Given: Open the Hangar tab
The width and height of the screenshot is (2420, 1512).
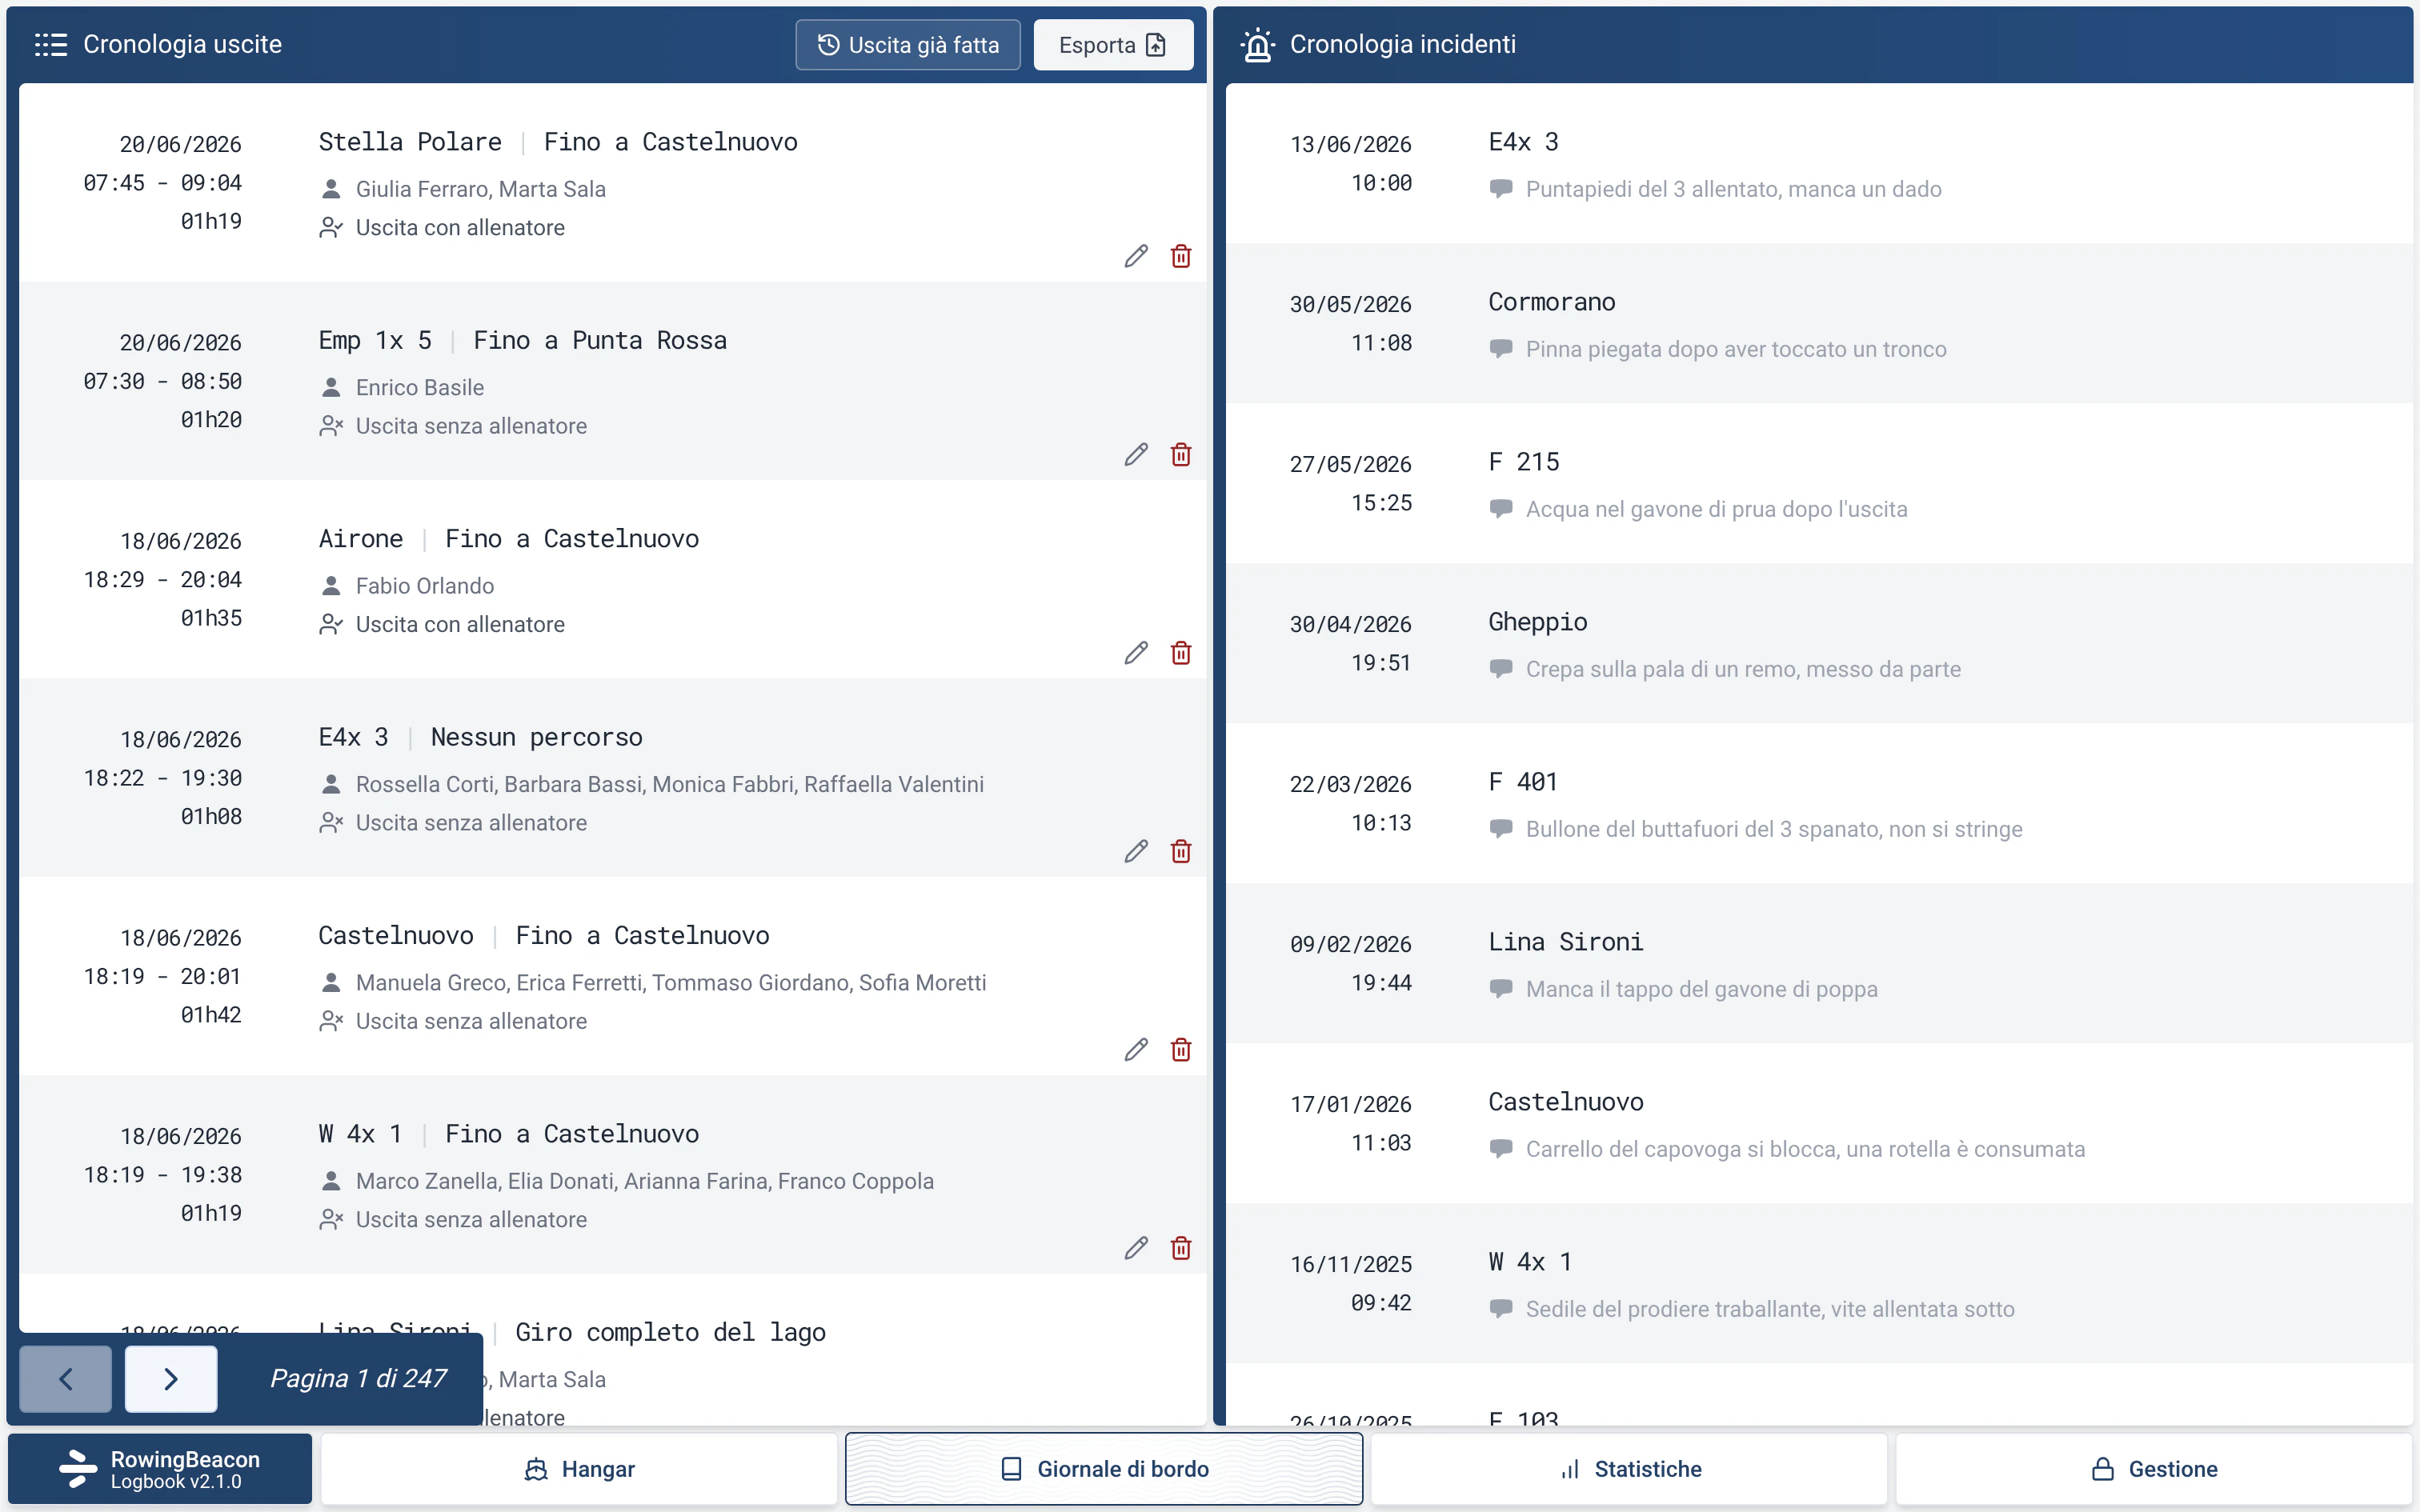Looking at the screenshot, I should point(579,1469).
